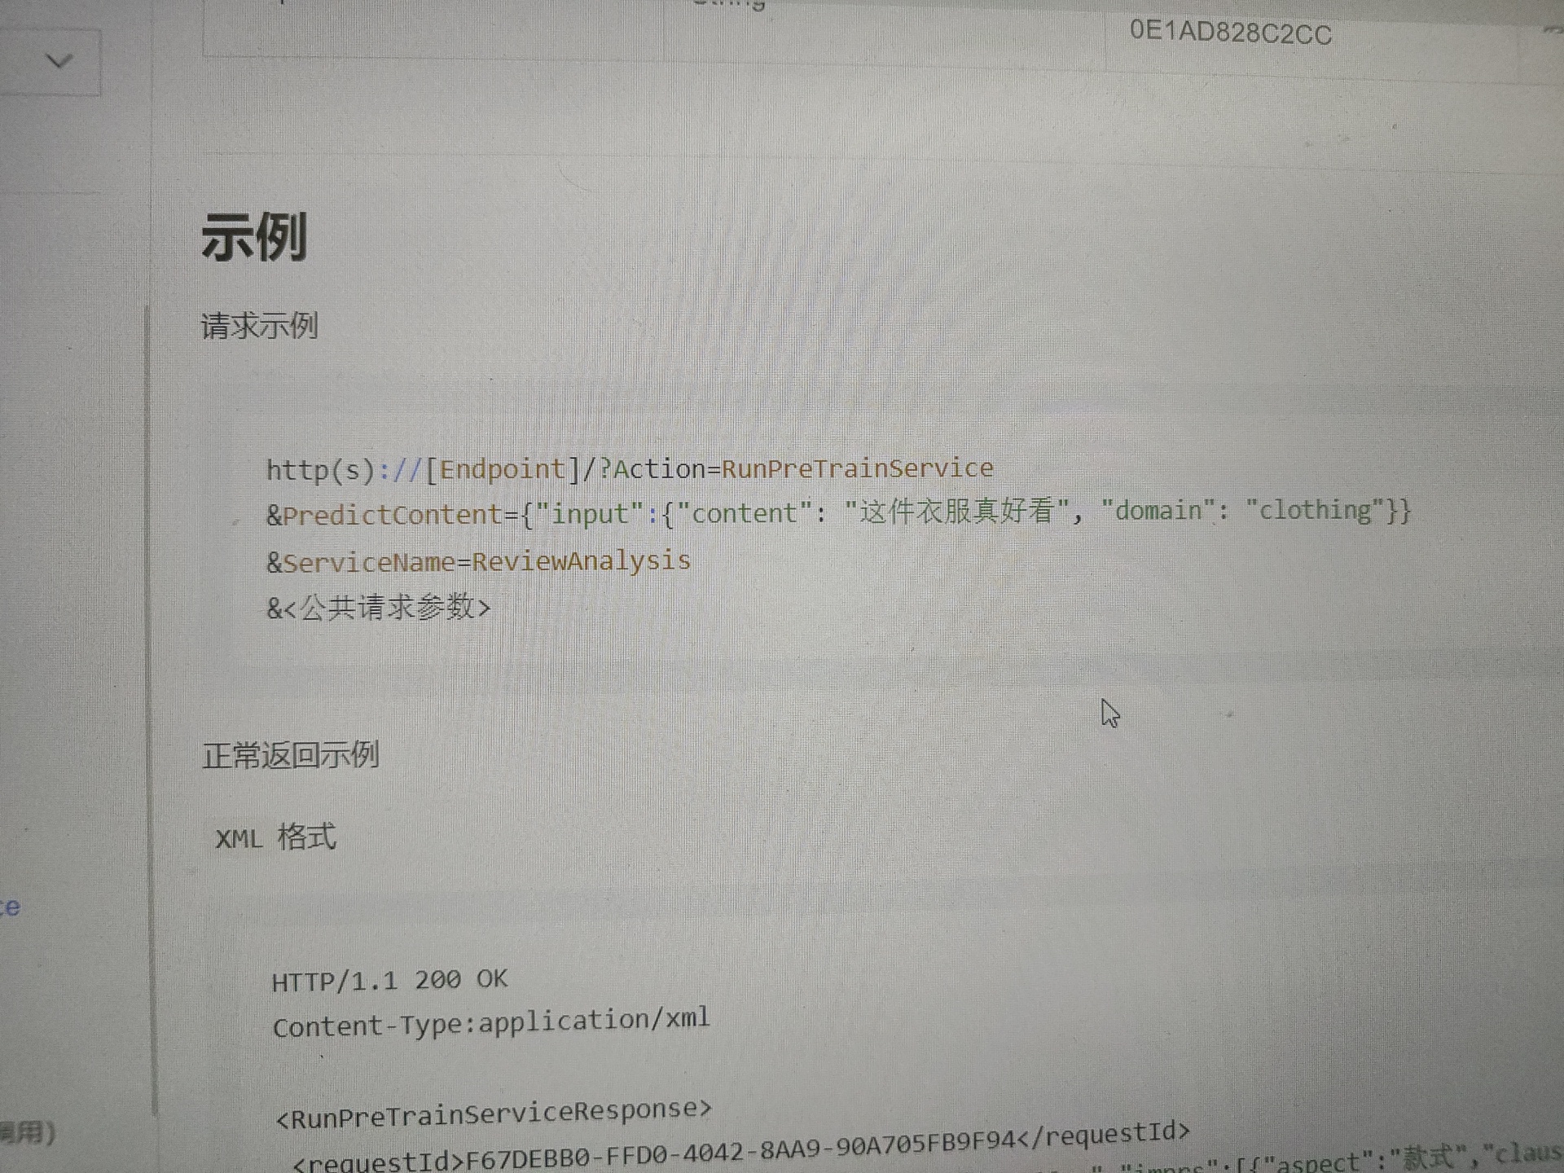
Task: Click the &PredictContent parameter line
Action: tap(838, 513)
